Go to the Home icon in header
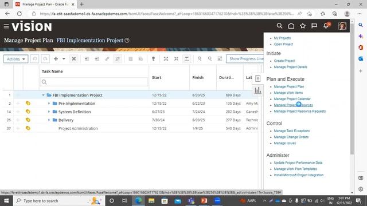 pos(291,26)
